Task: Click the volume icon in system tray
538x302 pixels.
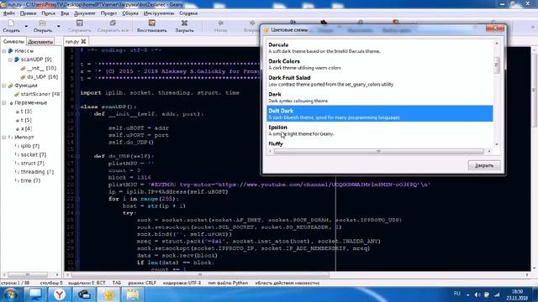Action: [477, 294]
